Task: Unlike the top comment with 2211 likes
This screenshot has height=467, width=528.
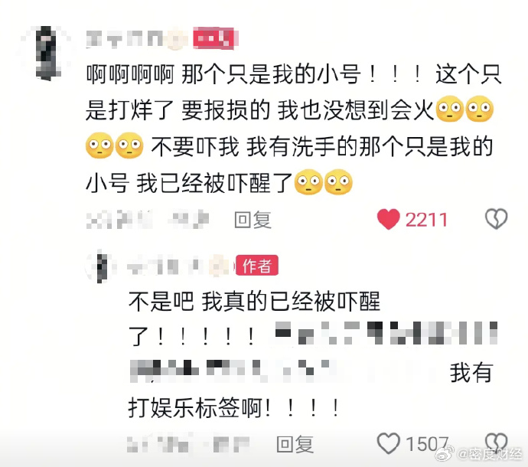Action: pos(388,220)
